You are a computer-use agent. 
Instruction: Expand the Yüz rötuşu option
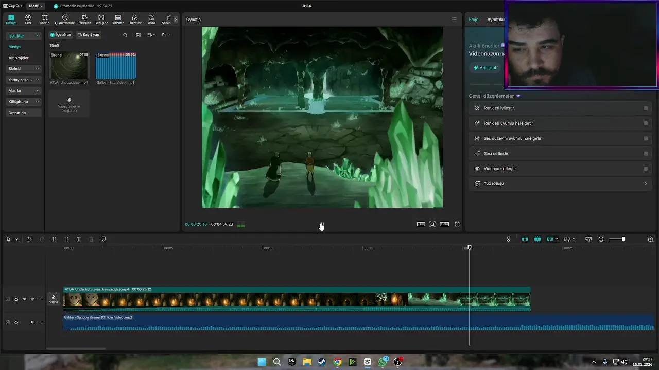pos(646,183)
